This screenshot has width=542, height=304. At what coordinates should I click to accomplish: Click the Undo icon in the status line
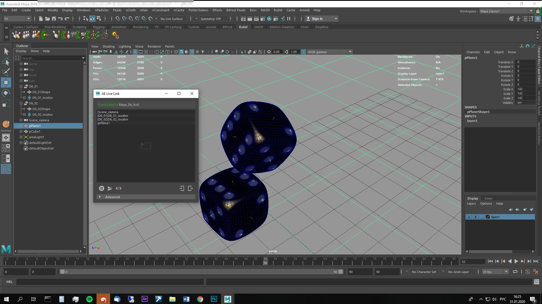point(60,19)
